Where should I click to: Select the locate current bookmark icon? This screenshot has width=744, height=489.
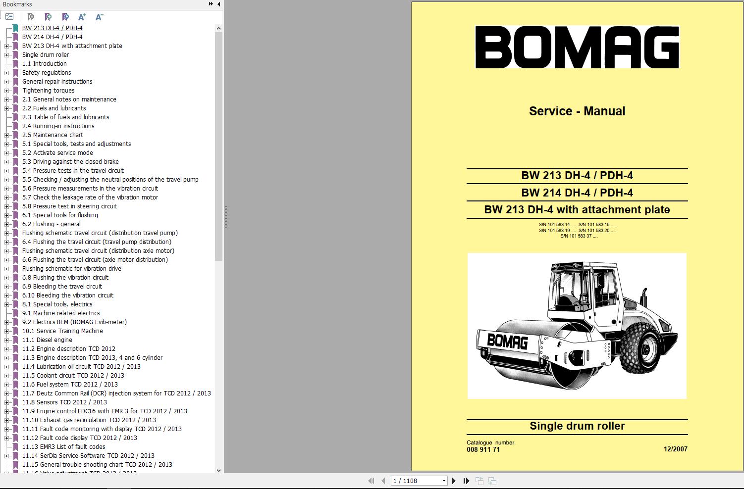pos(65,16)
